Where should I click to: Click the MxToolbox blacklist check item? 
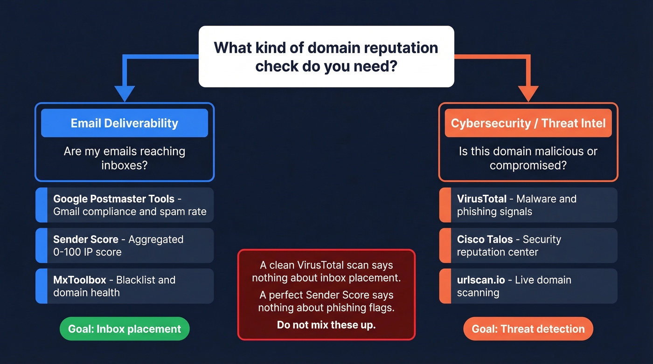[x=125, y=286]
